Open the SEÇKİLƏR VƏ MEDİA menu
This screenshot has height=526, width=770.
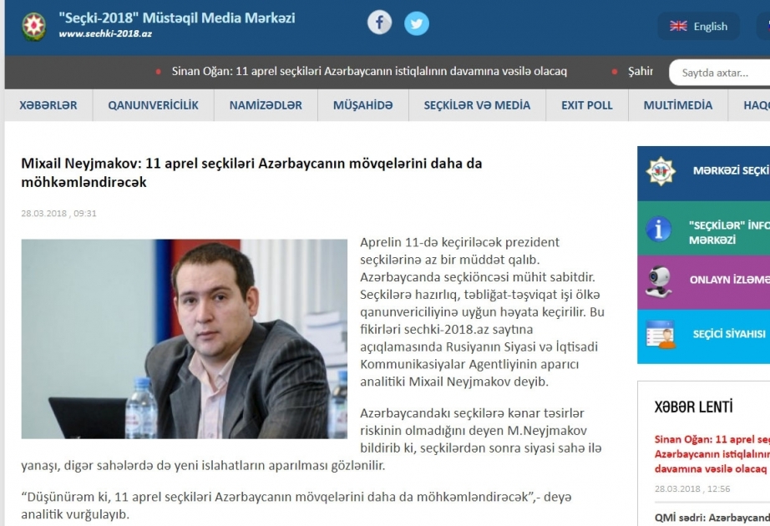(x=477, y=105)
